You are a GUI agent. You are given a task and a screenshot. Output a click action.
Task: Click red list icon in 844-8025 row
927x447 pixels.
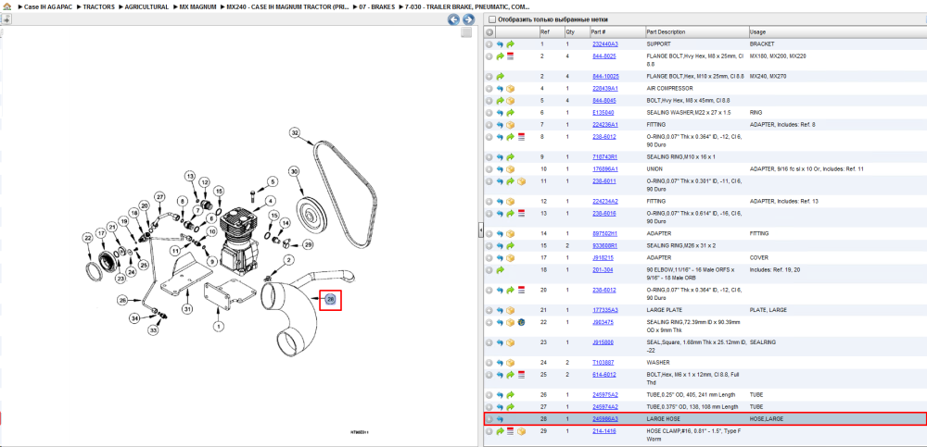tap(510, 56)
